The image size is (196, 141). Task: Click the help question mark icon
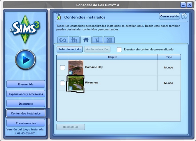click(x=185, y=17)
